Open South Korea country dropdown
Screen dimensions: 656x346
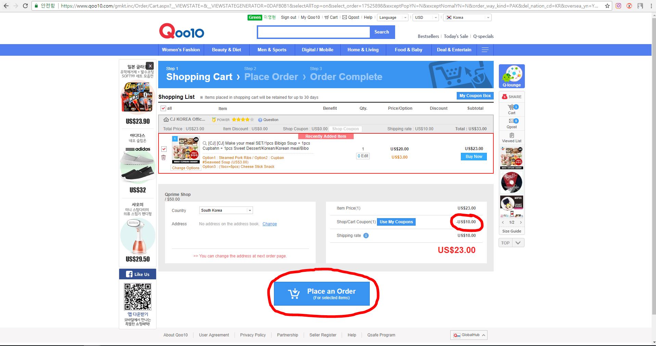[226, 210]
